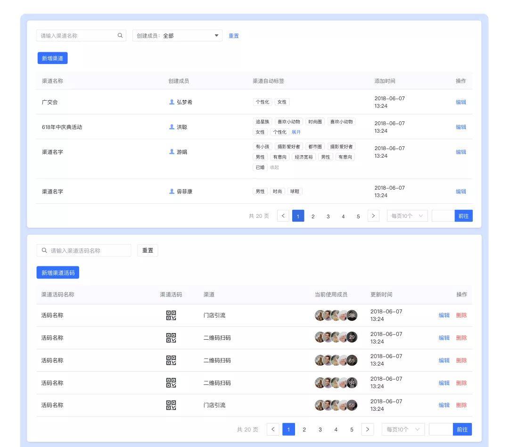Click member avatars showing count 55
This screenshot has height=447, width=509.
(336, 405)
